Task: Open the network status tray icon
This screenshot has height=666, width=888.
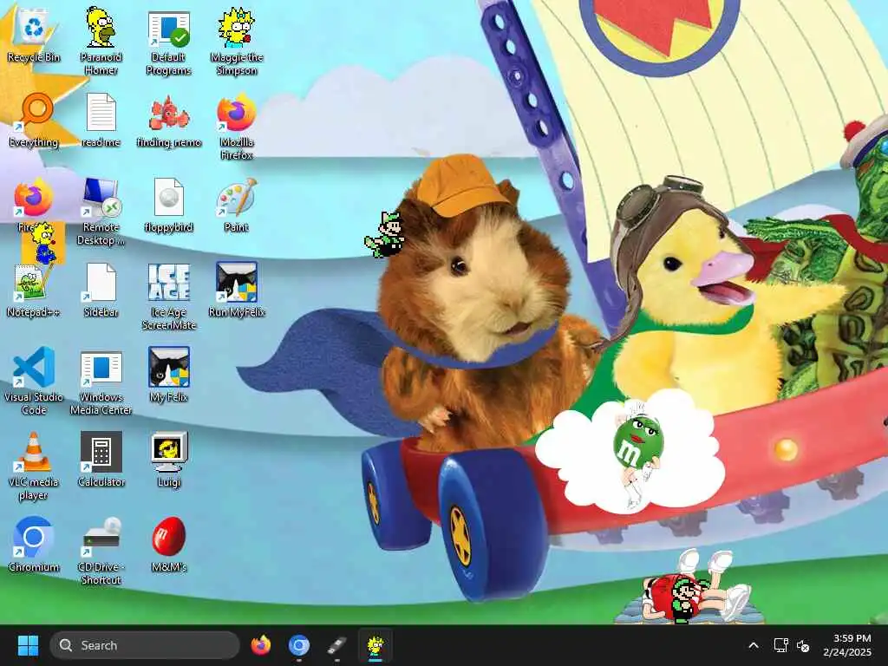Action: click(x=781, y=645)
